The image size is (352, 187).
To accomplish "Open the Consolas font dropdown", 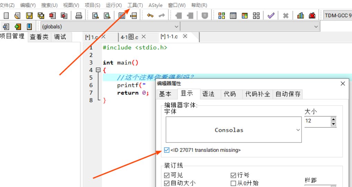I will coord(233,130).
